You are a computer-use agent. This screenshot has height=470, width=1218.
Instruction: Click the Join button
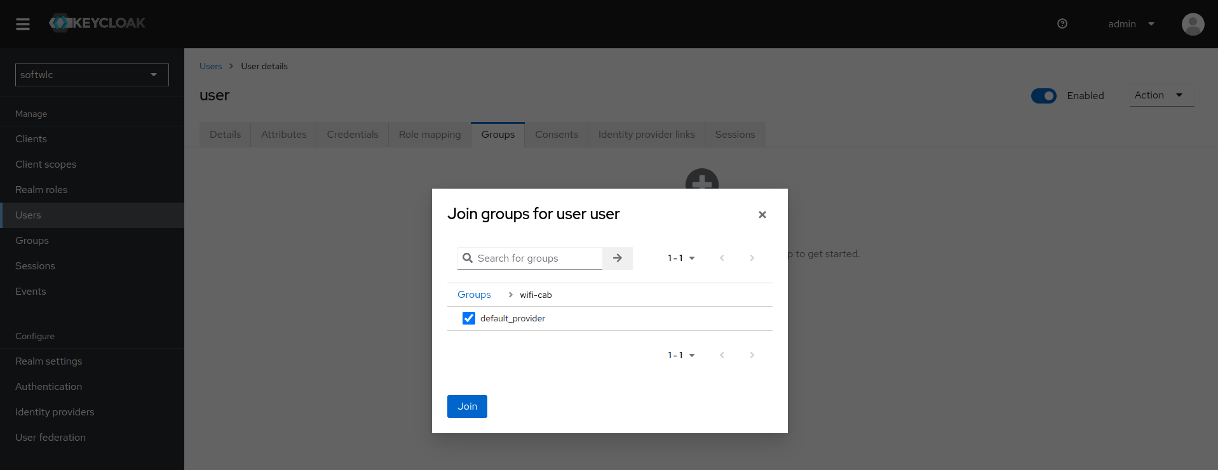point(468,406)
